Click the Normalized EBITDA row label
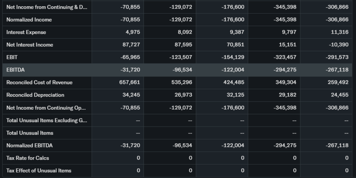Image resolution: width=356 pixels, height=178 pixels. coord(29,145)
